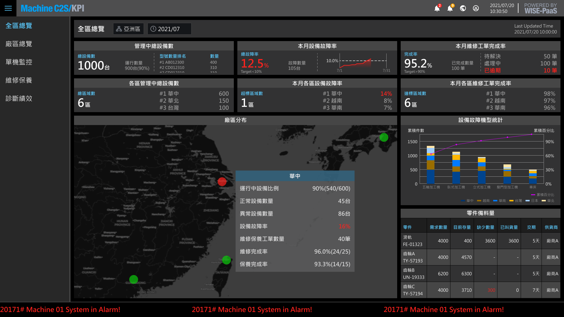Toggle the 華中 legend series in chart
564x317 pixels.
pyautogui.click(x=467, y=201)
